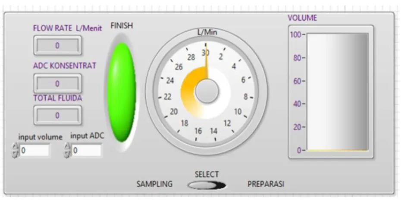Click the TOTAL FLUIDA value box
Image resolution: width=401 pixels, height=202 pixels.
(57, 115)
